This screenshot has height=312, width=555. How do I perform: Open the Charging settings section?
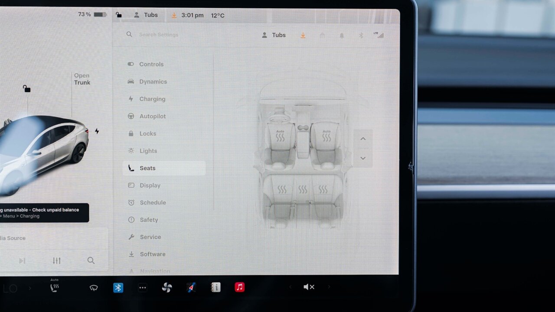point(152,99)
